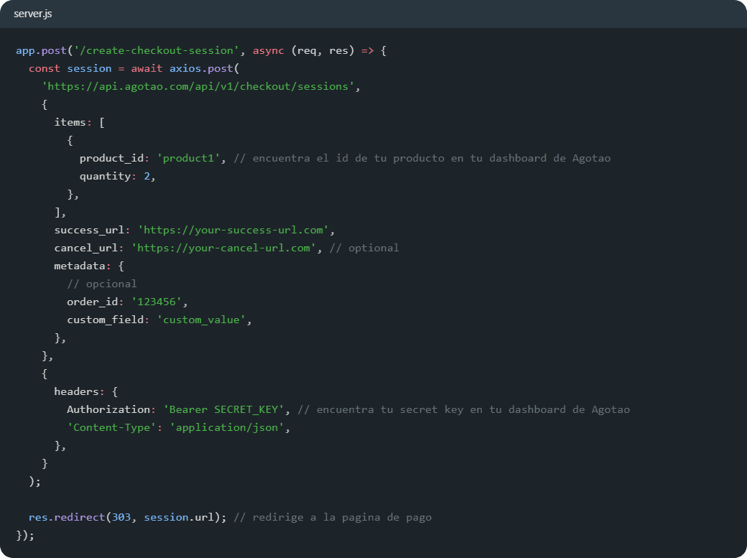The height and width of the screenshot is (558, 747).
Task: Click the 'Bearer SECRET_KEY' string
Action: tap(223, 410)
